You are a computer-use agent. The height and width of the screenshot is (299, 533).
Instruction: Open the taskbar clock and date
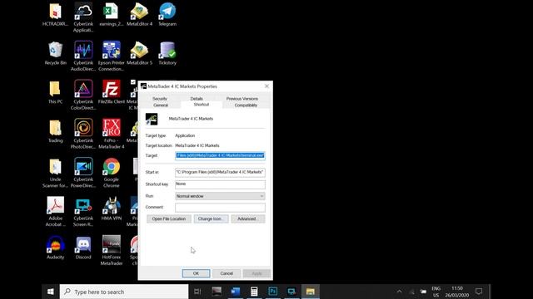point(457,292)
